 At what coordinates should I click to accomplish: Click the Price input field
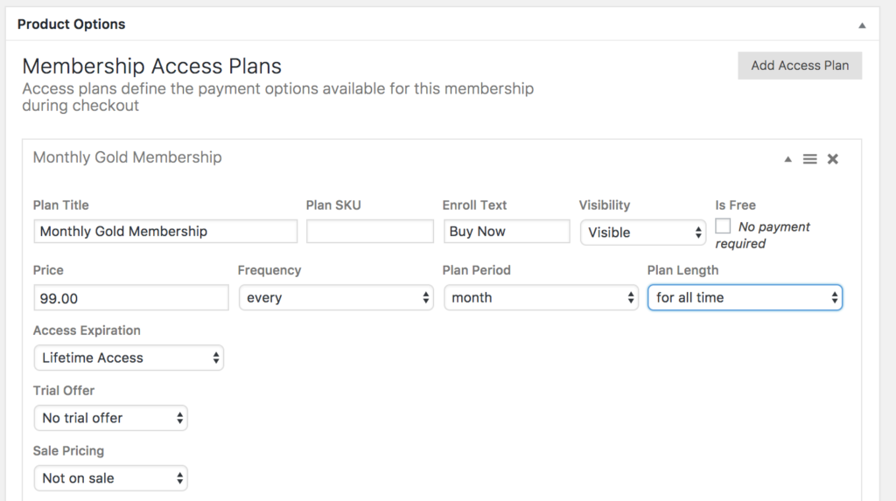click(x=131, y=298)
